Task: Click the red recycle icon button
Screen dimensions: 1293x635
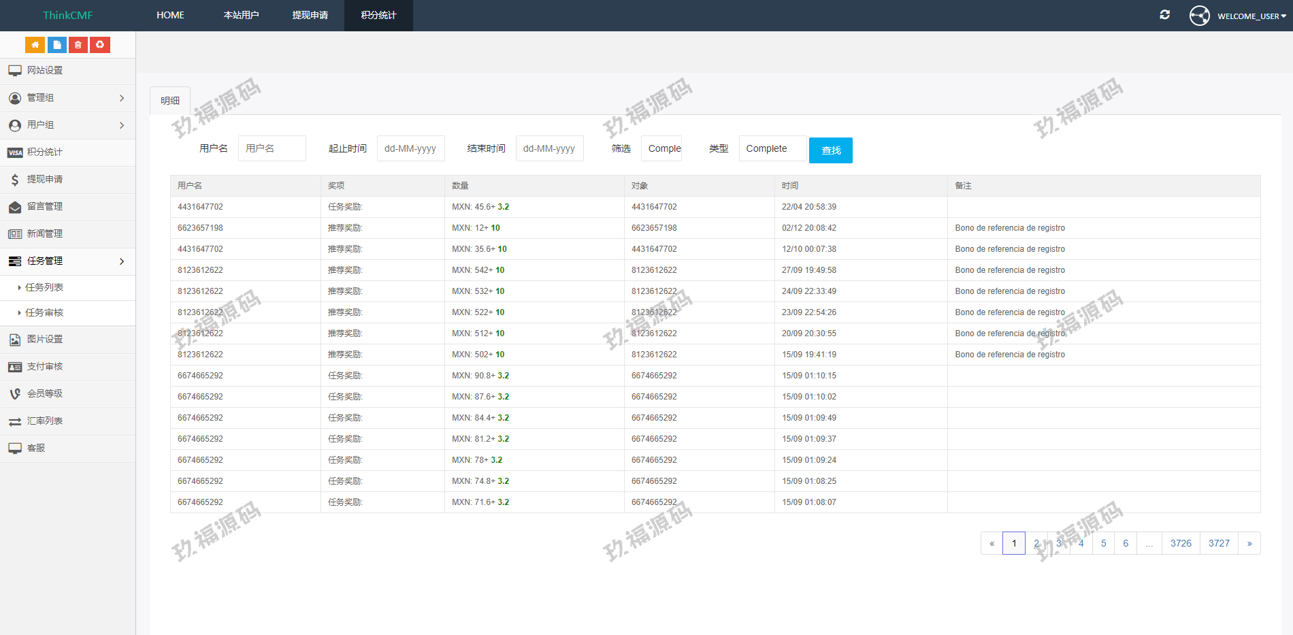Action: [100, 45]
